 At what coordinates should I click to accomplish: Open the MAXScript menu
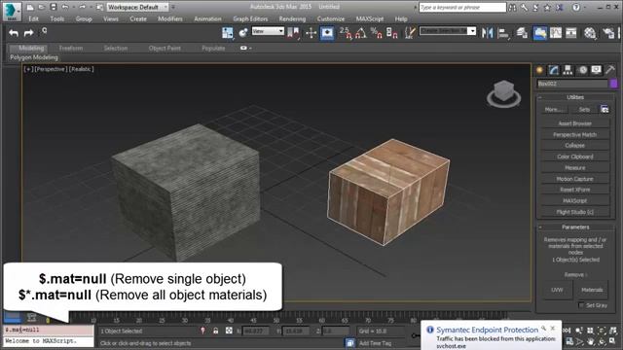point(370,18)
